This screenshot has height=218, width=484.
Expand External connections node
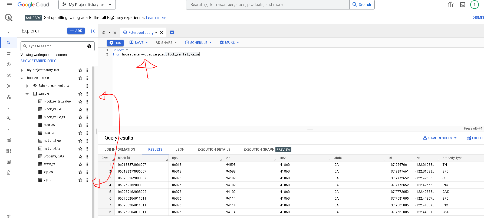(27, 86)
